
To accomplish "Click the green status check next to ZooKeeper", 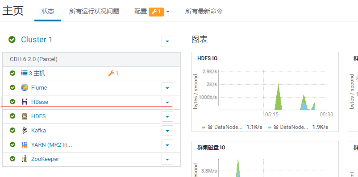I will coord(12,159).
